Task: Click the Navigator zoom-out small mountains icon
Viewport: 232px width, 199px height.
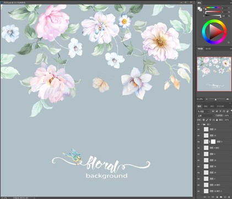Action: pyautogui.click(x=207, y=99)
